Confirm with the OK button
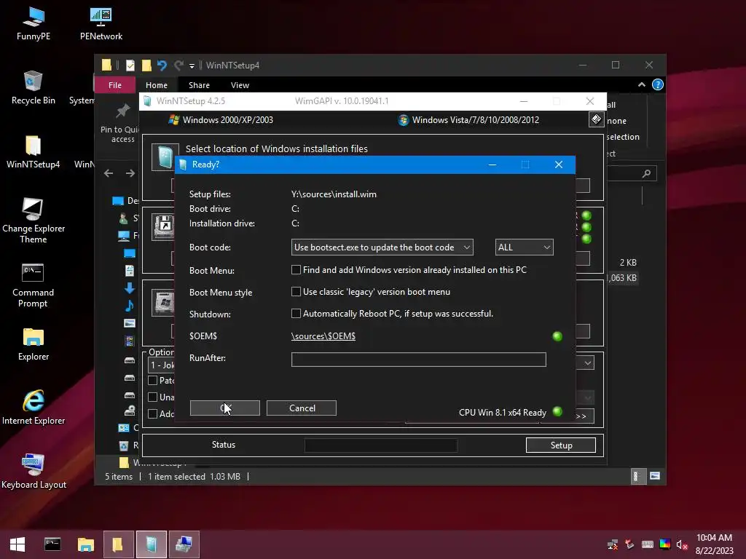Viewport: 746px width, 559px height. coord(225,408)
